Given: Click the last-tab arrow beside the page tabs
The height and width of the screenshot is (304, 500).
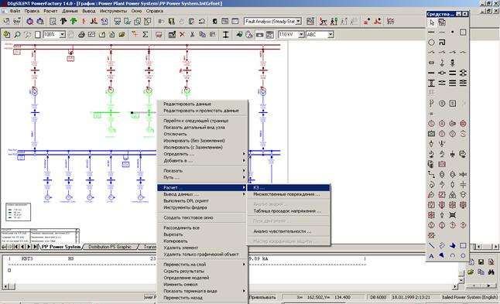Looking at the screenshot, I should point(36,247).
